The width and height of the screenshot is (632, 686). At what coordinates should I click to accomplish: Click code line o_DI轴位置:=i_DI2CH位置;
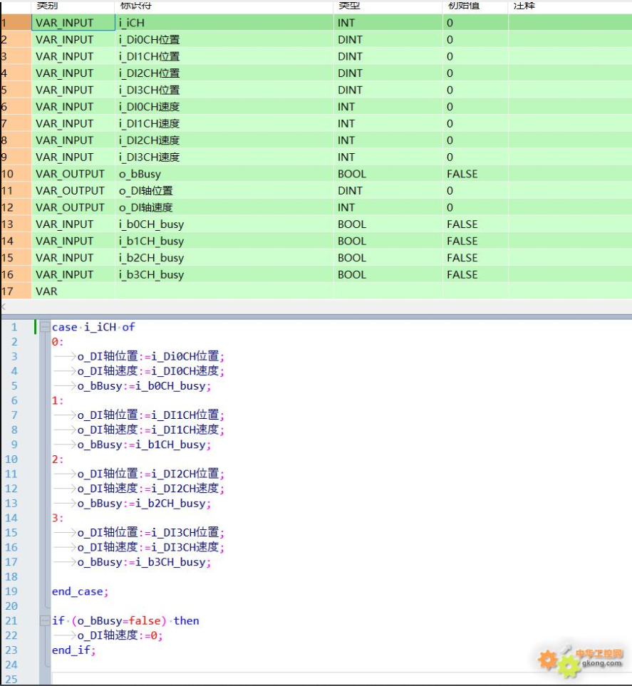tap(151, 474)
